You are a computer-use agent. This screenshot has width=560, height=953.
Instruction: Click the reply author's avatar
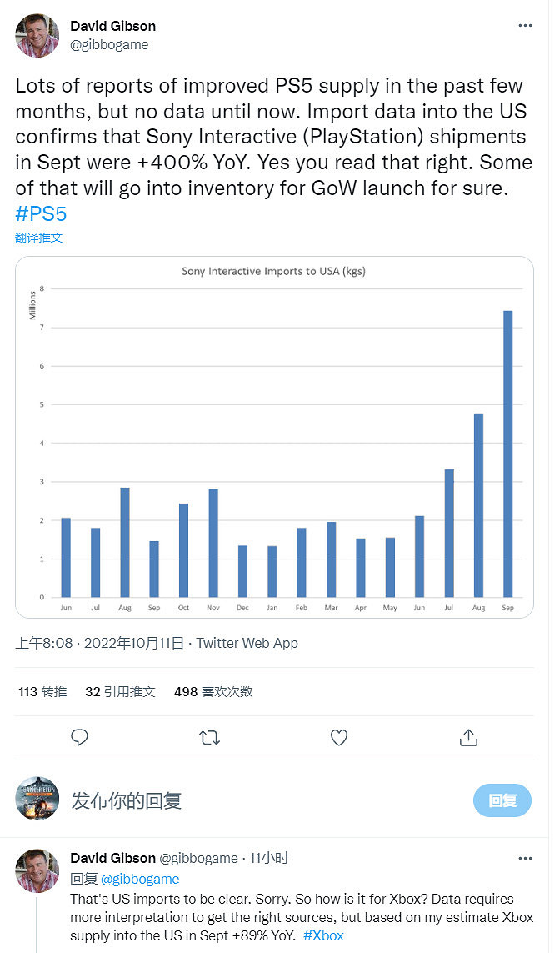[x=37, y=870]
